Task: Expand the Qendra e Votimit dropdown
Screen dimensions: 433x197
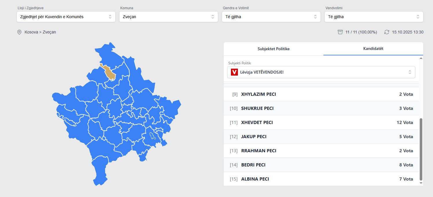Action: click(271, 17)
